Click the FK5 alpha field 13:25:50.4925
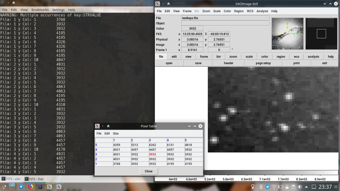340x191 pixels. pyautogui.click(x=193, y=34)
